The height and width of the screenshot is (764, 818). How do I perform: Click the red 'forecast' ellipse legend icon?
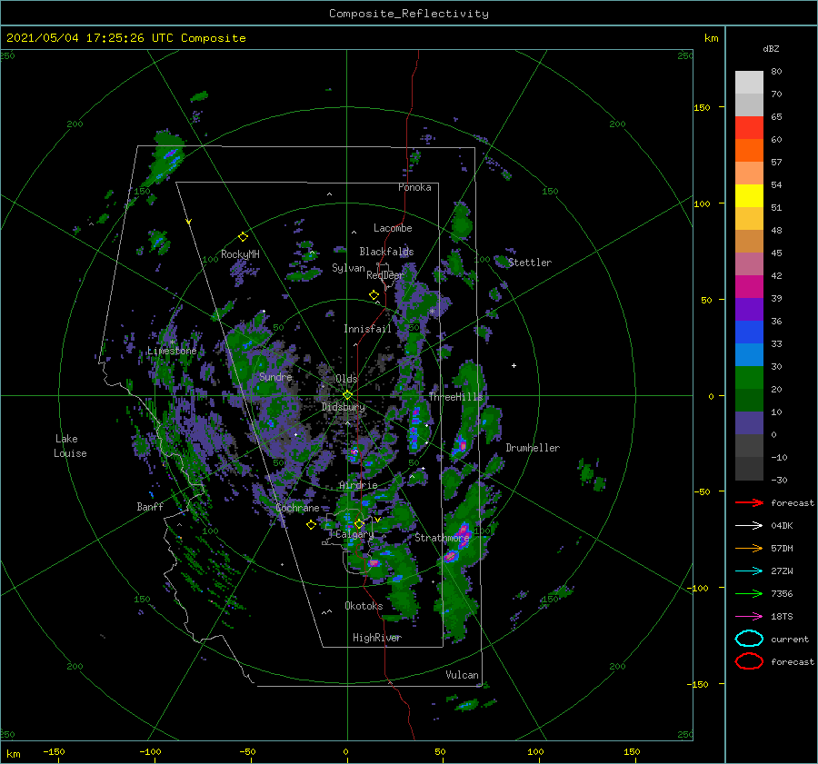click(x=749, y=661)
